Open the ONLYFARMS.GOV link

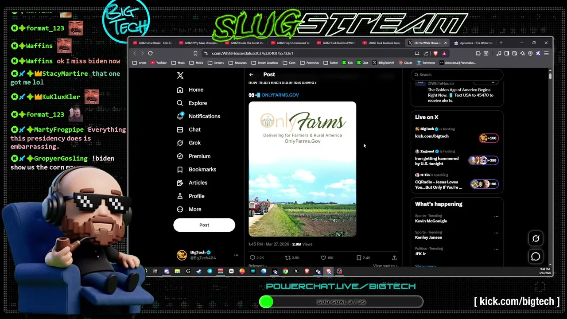pos(280,95)
